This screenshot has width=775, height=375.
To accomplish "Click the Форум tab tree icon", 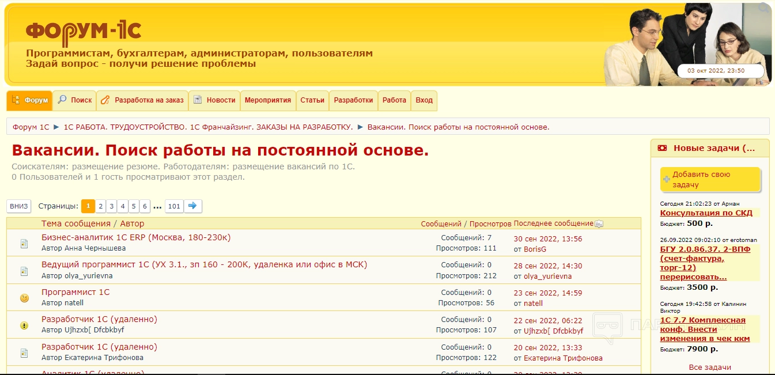I will (x=16, y=100).
